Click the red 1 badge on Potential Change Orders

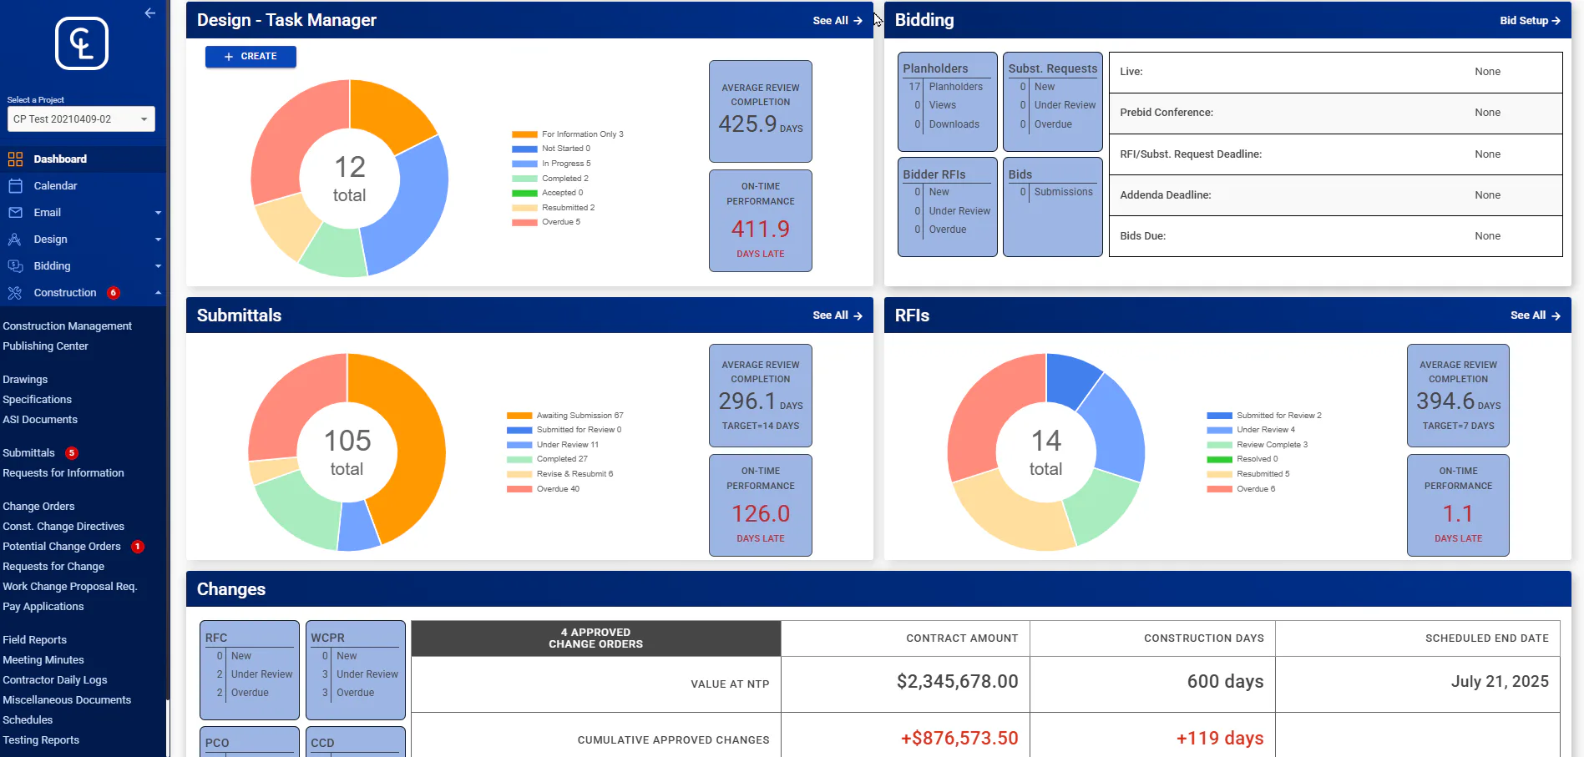point(138,547)
